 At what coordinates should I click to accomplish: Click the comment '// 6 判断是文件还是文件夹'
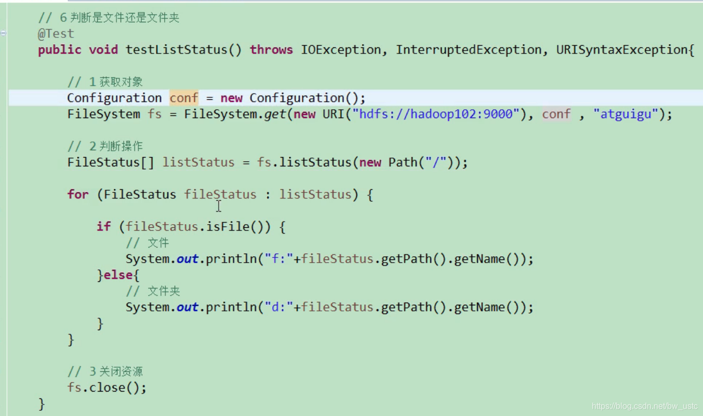[109, 18]
